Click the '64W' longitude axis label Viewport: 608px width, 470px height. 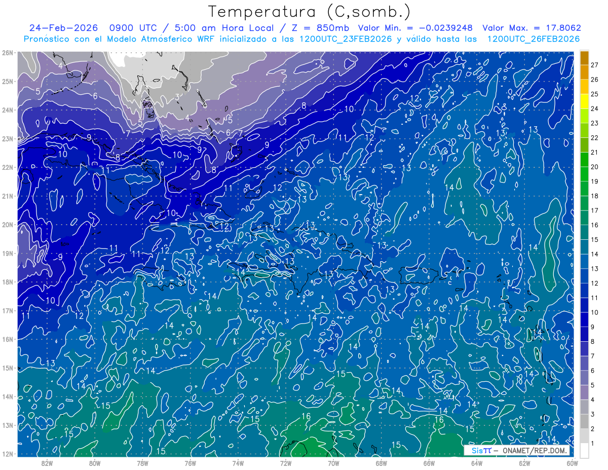[477, 463]
